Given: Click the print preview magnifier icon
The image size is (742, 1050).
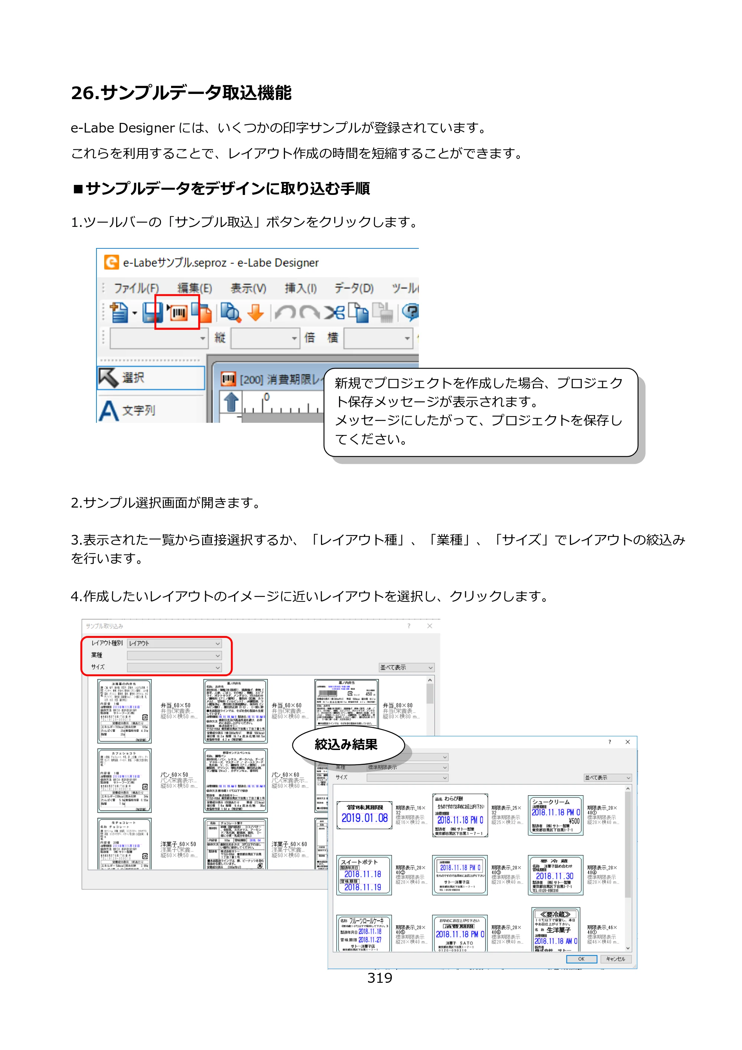Looking at the screenshot, I should pyautogui.click(x=230, y=312).
